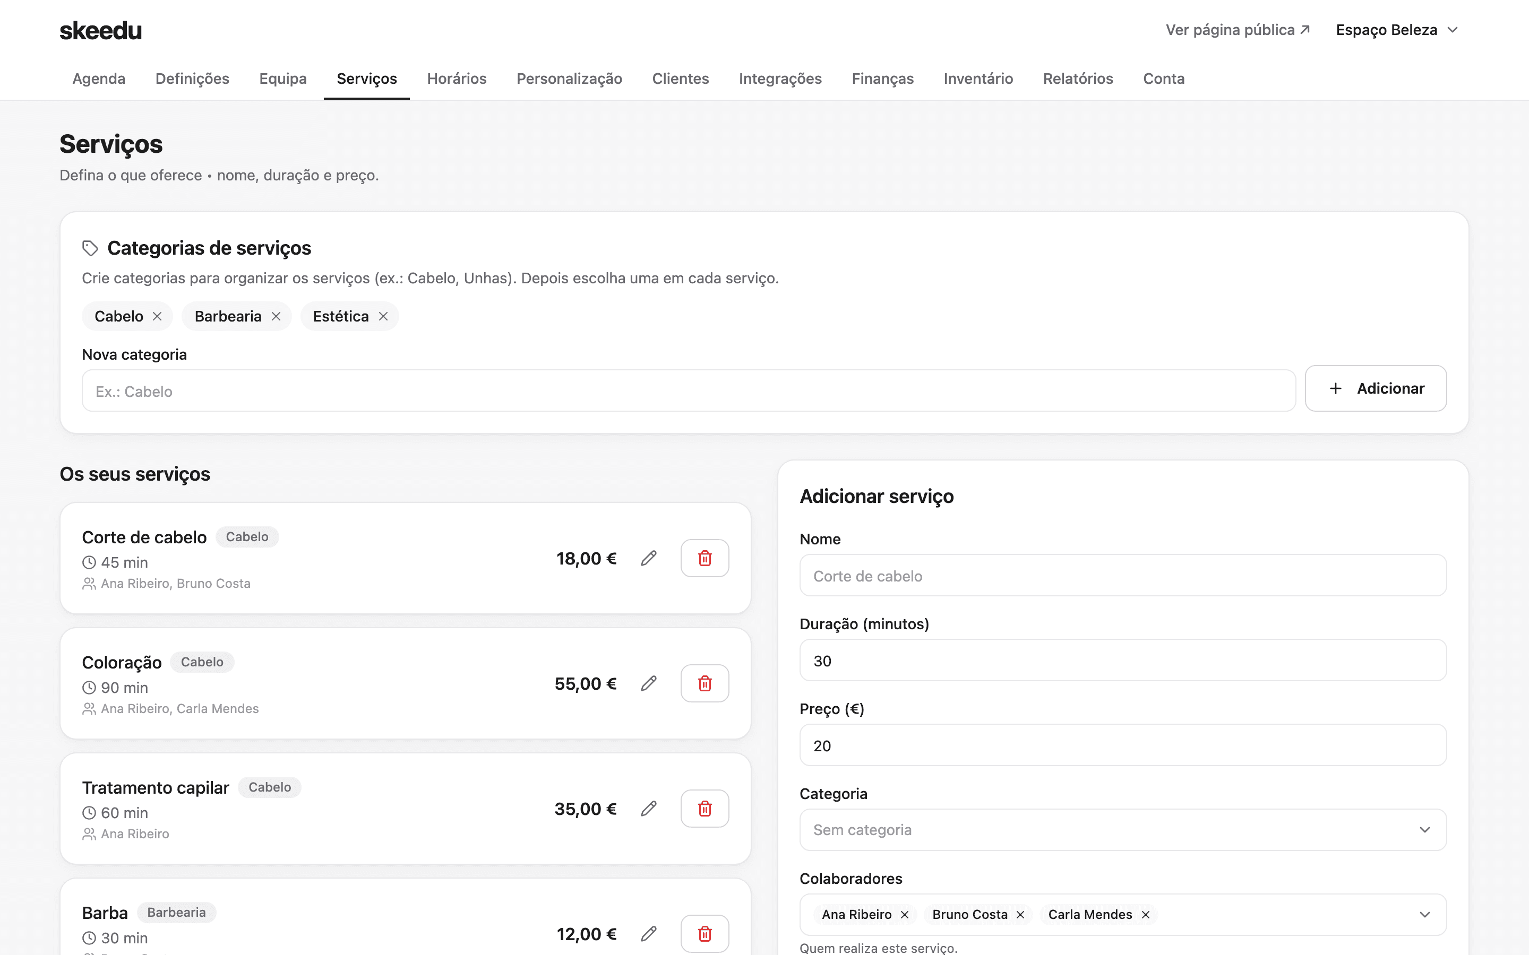Go to the Clientes tab
Screen dimensions: 1529x955
(681, 79)
